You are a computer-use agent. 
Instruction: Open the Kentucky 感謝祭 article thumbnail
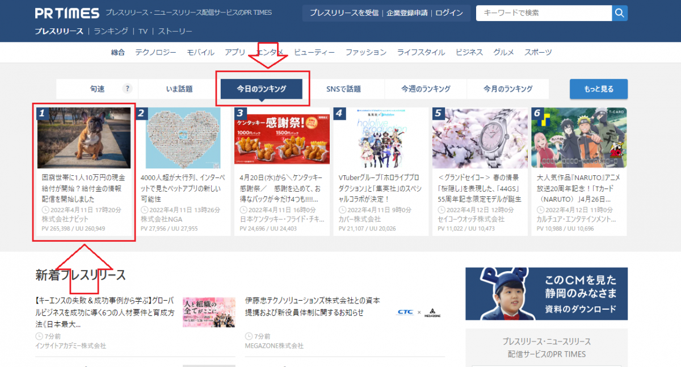coord(282,138)
